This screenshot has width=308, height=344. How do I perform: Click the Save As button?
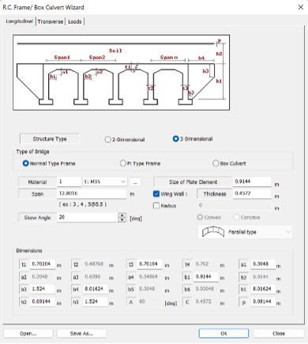coord(81,334)
